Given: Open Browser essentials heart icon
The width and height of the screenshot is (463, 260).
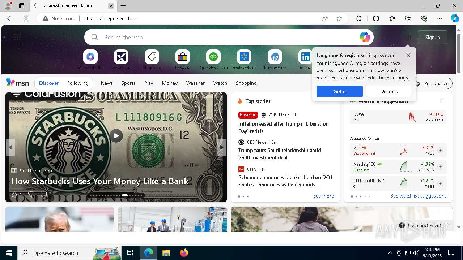Looking at the screenshot, I should point(424,18).
